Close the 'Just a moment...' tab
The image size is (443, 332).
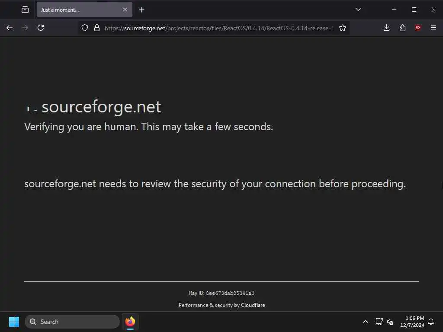tap(125, 10)
